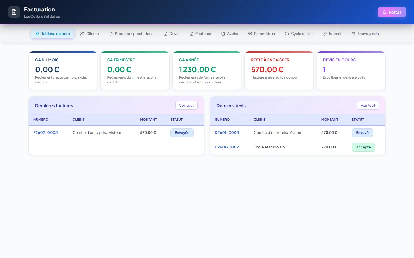The width and height of the screenshot is (414, 258).
Task: Open quote D2601-0003
Action: tap(227, 132)
